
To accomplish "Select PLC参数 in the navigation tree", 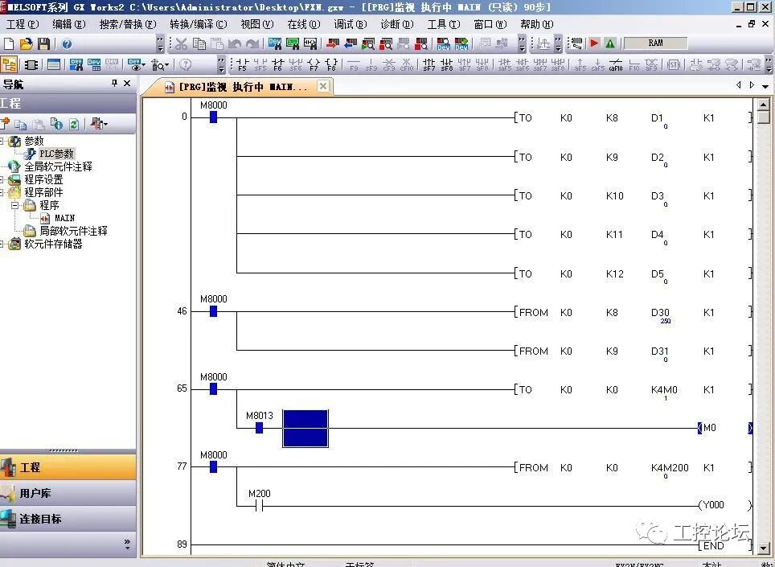I will pyautogui.click(x=56, y=154).
